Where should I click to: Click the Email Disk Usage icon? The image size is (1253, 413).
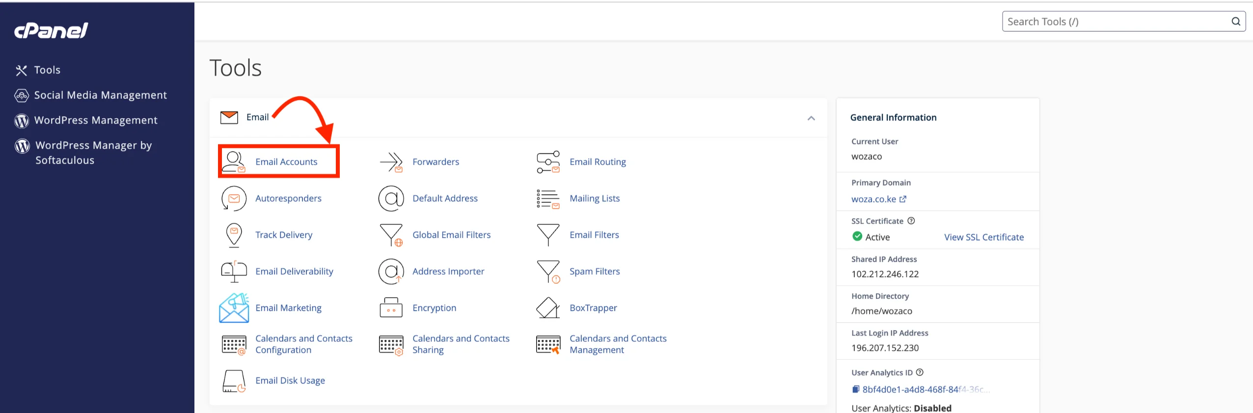[x=234, y=381]
